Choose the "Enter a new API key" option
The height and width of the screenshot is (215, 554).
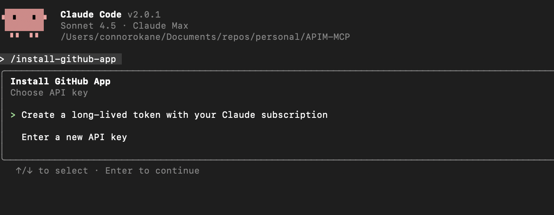tap(74, 137)
